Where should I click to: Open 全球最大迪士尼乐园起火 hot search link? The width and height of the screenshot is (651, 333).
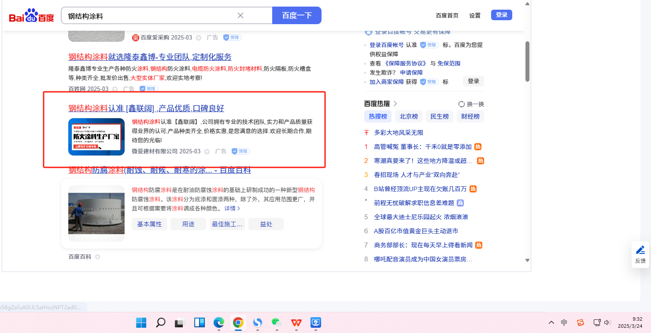[x=421, y=217]
